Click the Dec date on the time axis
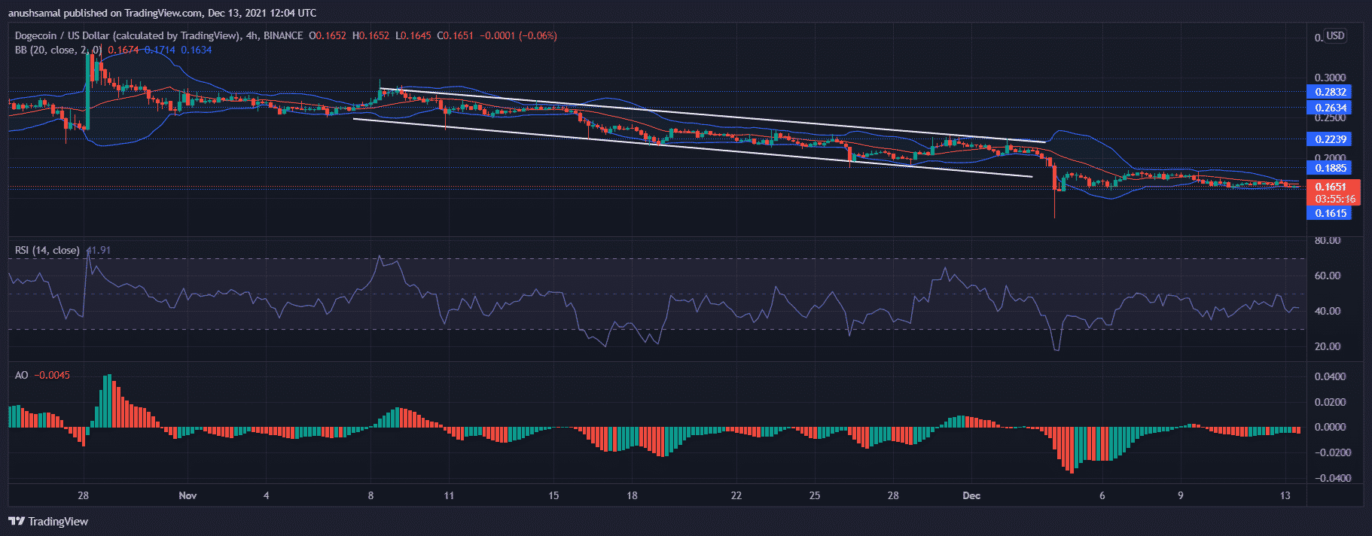 [971, 495]
